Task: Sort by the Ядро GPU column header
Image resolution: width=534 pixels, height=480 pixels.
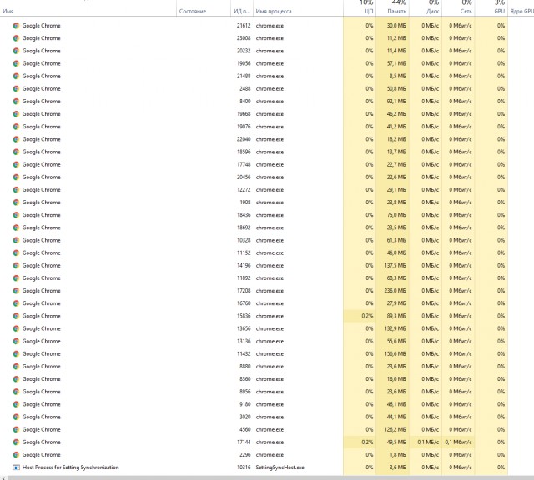Action: (521, 11)
